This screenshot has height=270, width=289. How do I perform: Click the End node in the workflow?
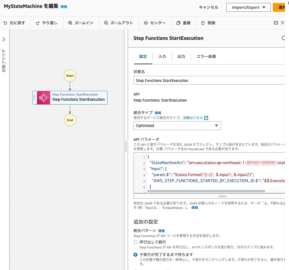pos(70,120)
